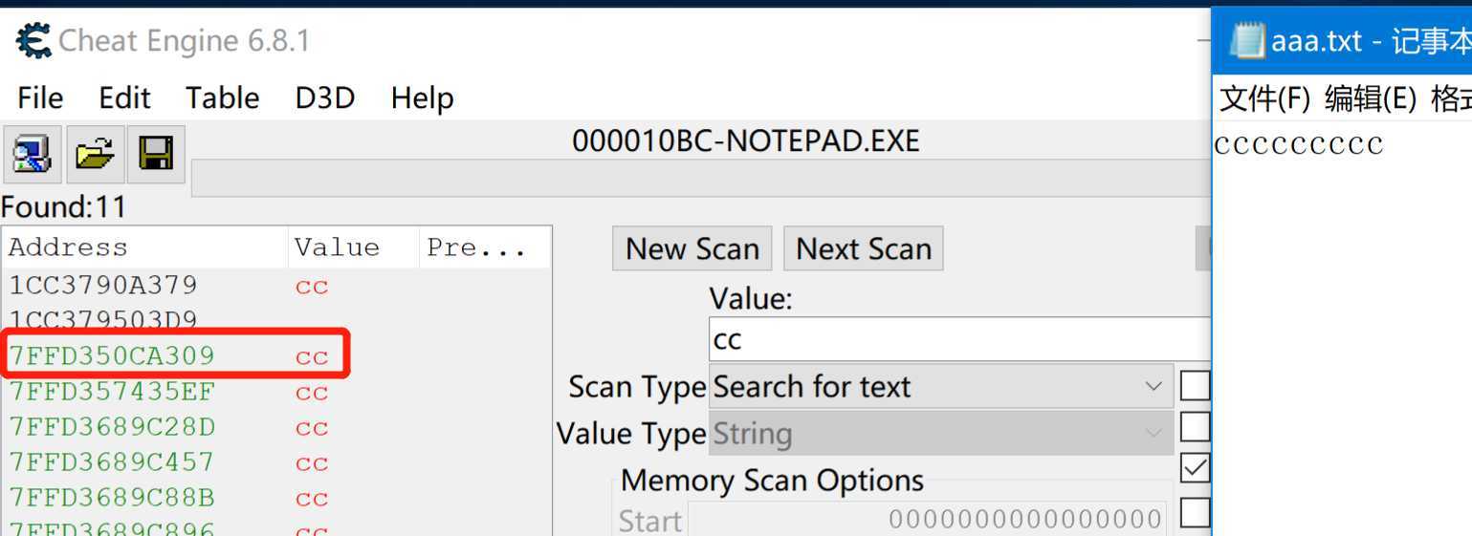Click the scan progress bar below the process name
The height and width of the screenshot is (536, 1472).
pyautogui.click(x=698, y=178)
